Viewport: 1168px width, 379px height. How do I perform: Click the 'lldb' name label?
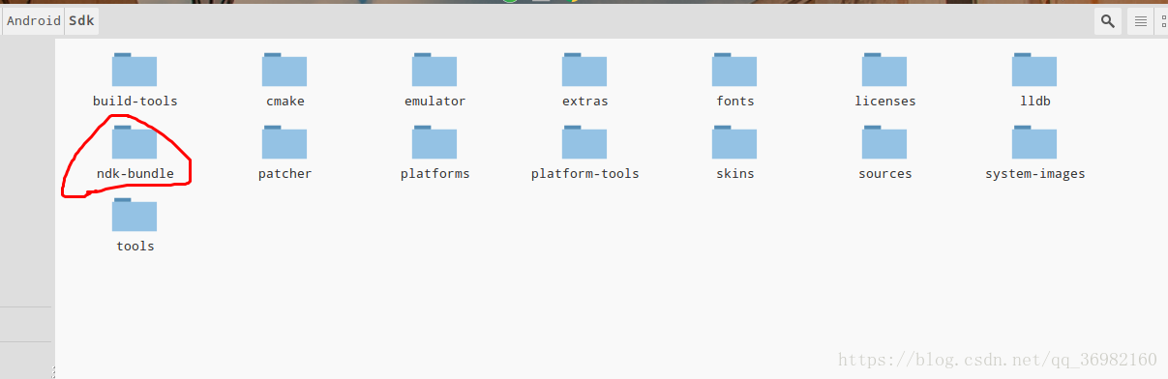(1035, 102)
